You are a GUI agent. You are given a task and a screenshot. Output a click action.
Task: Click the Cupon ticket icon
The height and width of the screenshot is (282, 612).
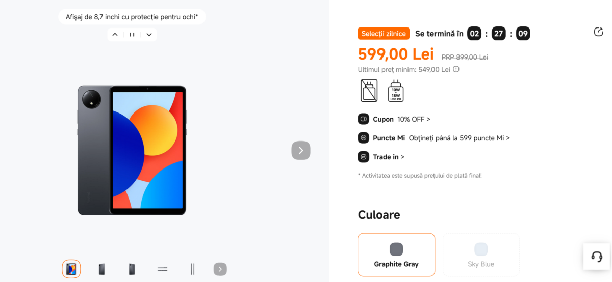363,119
